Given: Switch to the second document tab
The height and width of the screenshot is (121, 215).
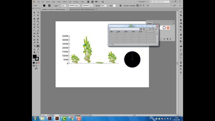Looking at the screenshot, I should (82, 9).
